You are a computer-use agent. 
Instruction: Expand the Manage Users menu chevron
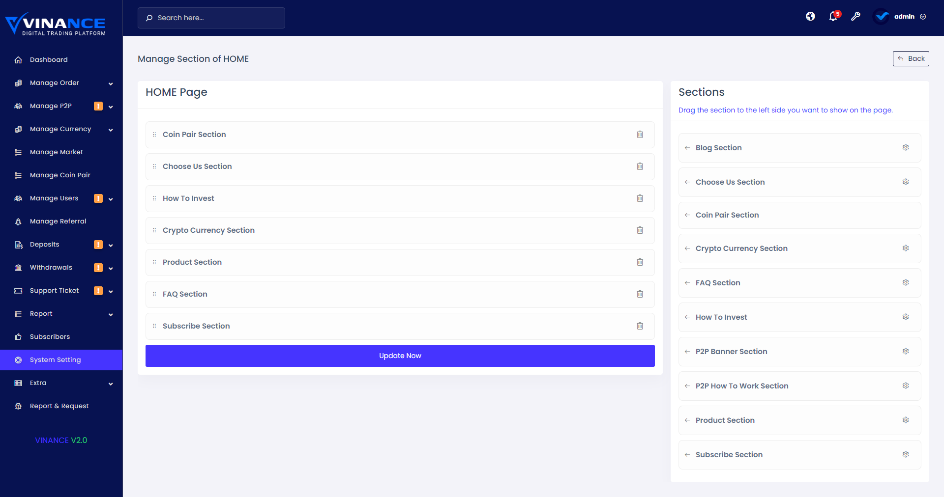[111, 199]
